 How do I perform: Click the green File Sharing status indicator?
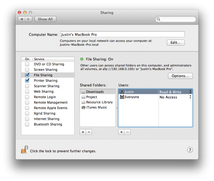coord(82,59)
